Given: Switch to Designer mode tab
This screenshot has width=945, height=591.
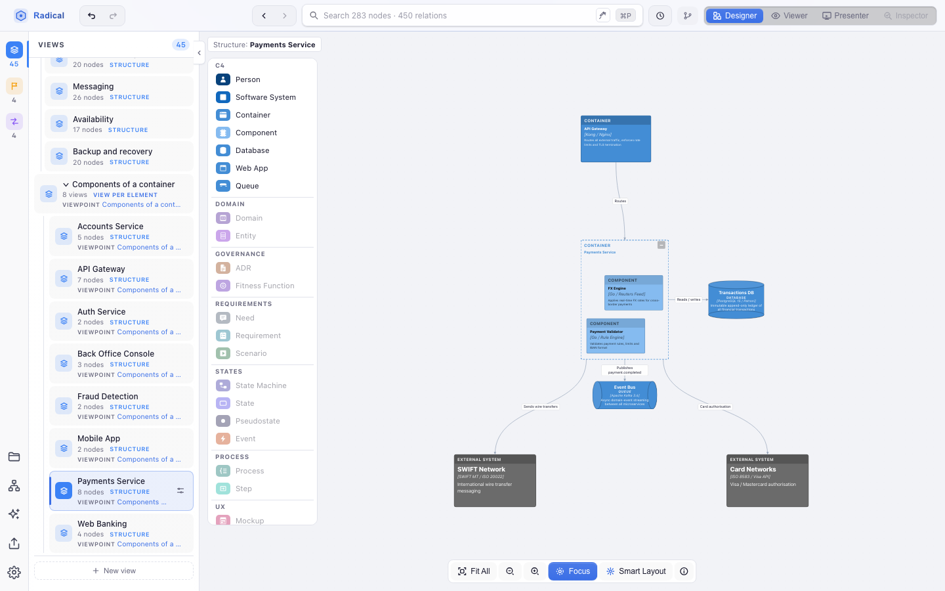Looking at the screenshot, I should (734, 16).
